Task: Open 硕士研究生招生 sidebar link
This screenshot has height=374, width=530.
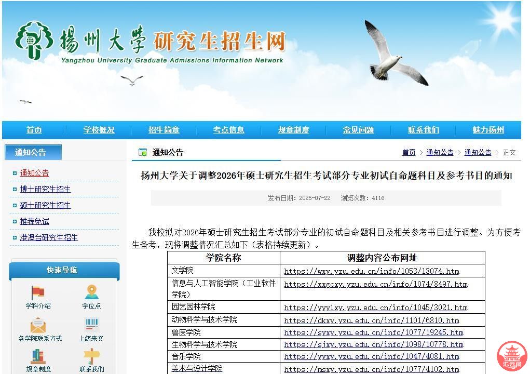Action: pos(45,205)
